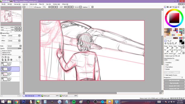
Task: Click the Flip Horizontally button
Action: point(174,80)
